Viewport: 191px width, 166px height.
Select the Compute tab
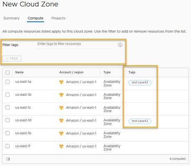tap(35, 18)
